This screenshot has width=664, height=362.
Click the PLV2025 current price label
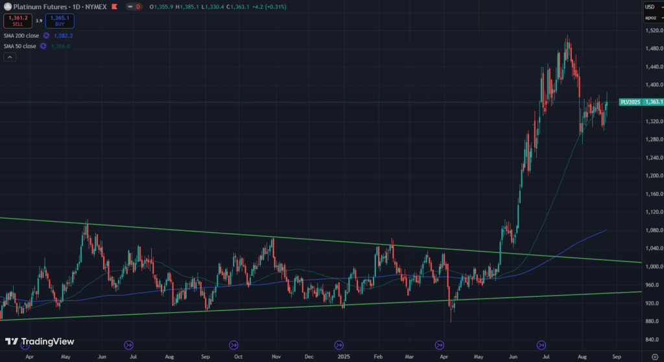(641, 102)
